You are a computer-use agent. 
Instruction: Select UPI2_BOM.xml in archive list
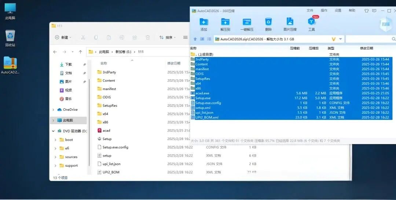[x=291, y=117]
